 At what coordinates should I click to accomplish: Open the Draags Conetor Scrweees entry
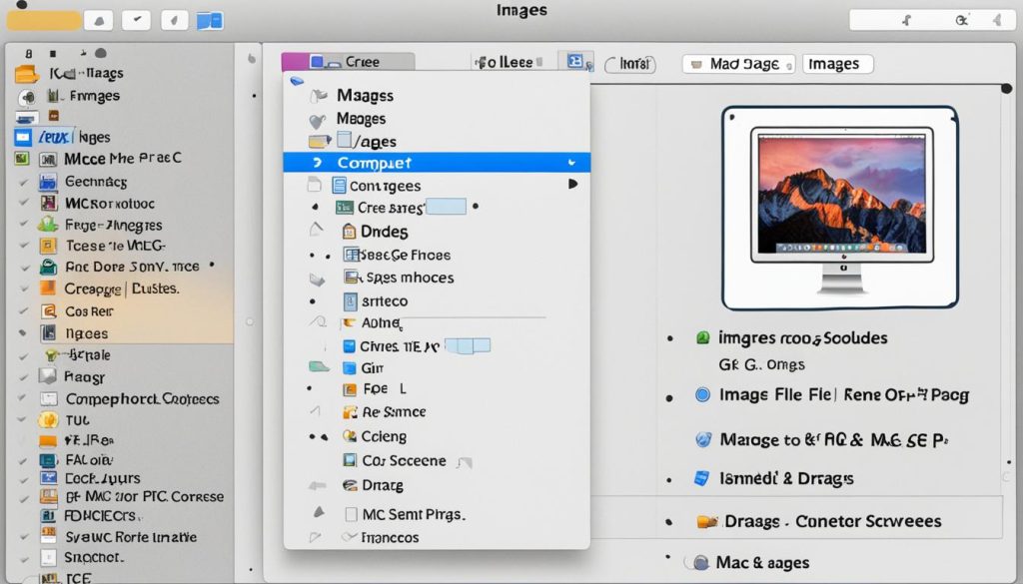(x=832, y=521)
